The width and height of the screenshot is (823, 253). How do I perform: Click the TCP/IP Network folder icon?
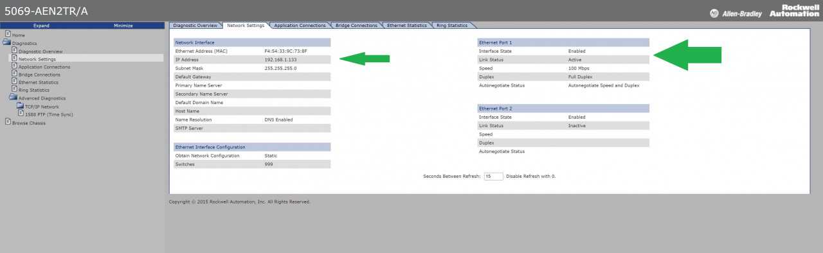tap(20, 106)
